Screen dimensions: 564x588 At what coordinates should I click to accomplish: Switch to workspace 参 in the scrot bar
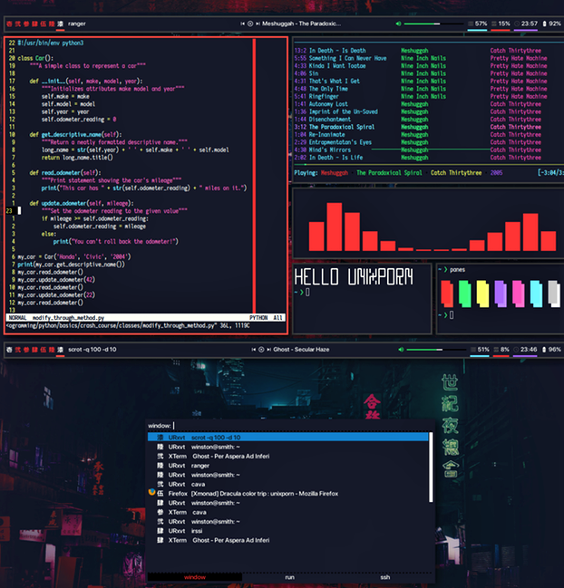coord(26,350)
